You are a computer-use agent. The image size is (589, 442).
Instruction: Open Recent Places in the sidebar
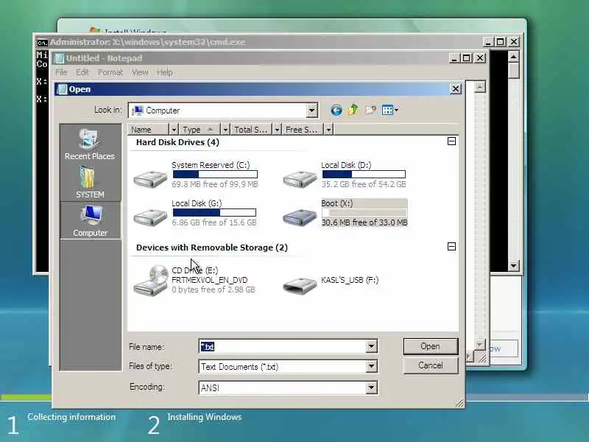pos(90,144)
